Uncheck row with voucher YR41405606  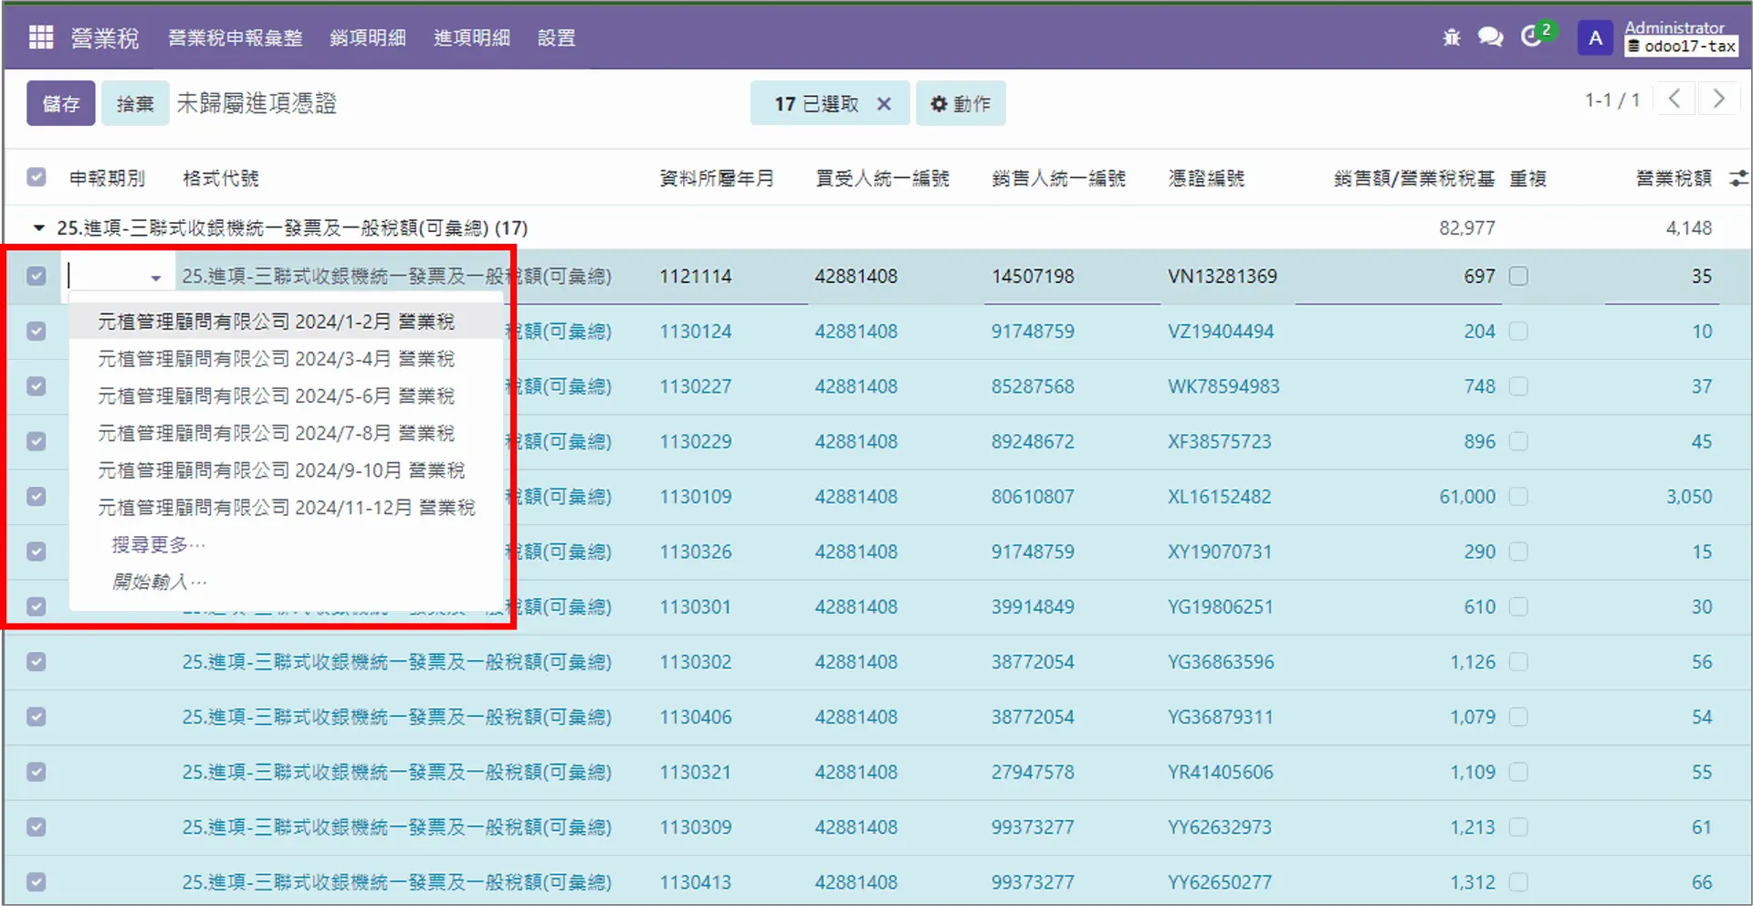click(37, 772)
